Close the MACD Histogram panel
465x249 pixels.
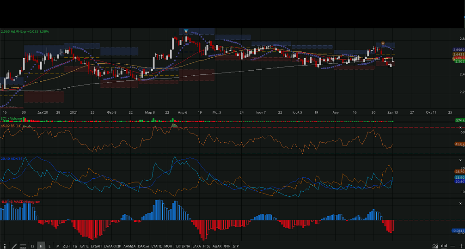460,202
